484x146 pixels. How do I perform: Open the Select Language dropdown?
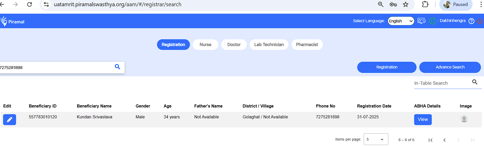pos(401,21)
